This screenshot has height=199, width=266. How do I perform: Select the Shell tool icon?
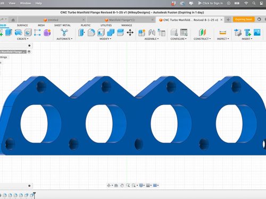[x=101, y=32]
